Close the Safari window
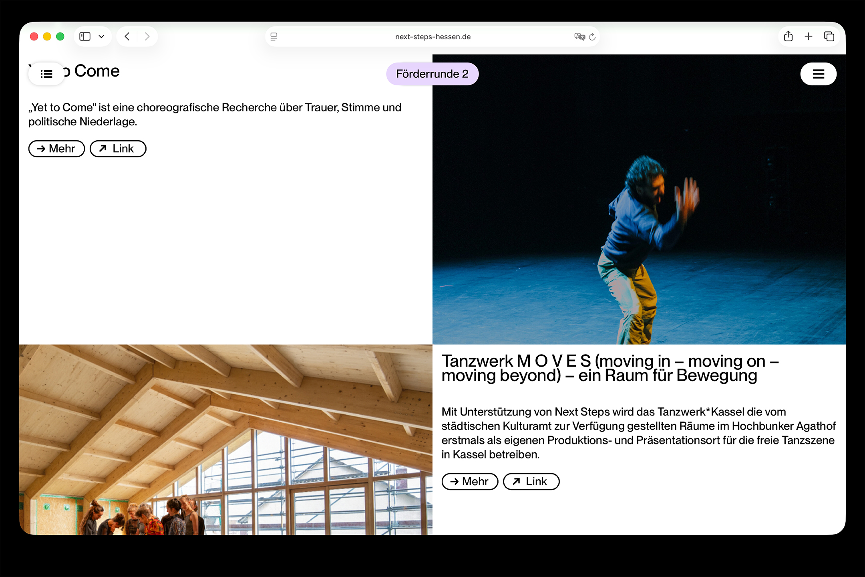Screen dimensions: 865x577 click(34, 36)
